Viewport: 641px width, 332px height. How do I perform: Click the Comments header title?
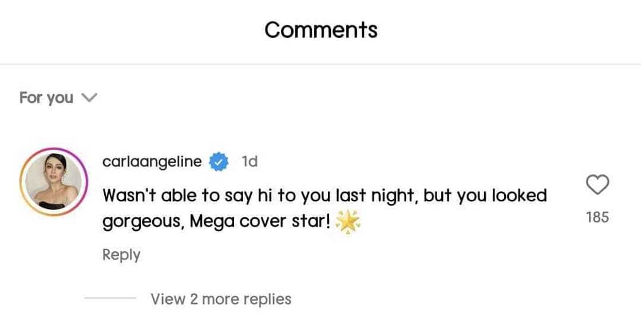(320, 30)
